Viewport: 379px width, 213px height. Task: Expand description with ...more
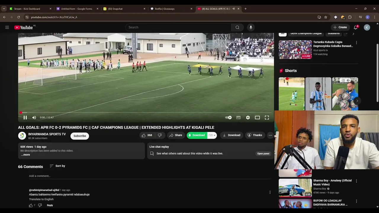pos(25,155)
